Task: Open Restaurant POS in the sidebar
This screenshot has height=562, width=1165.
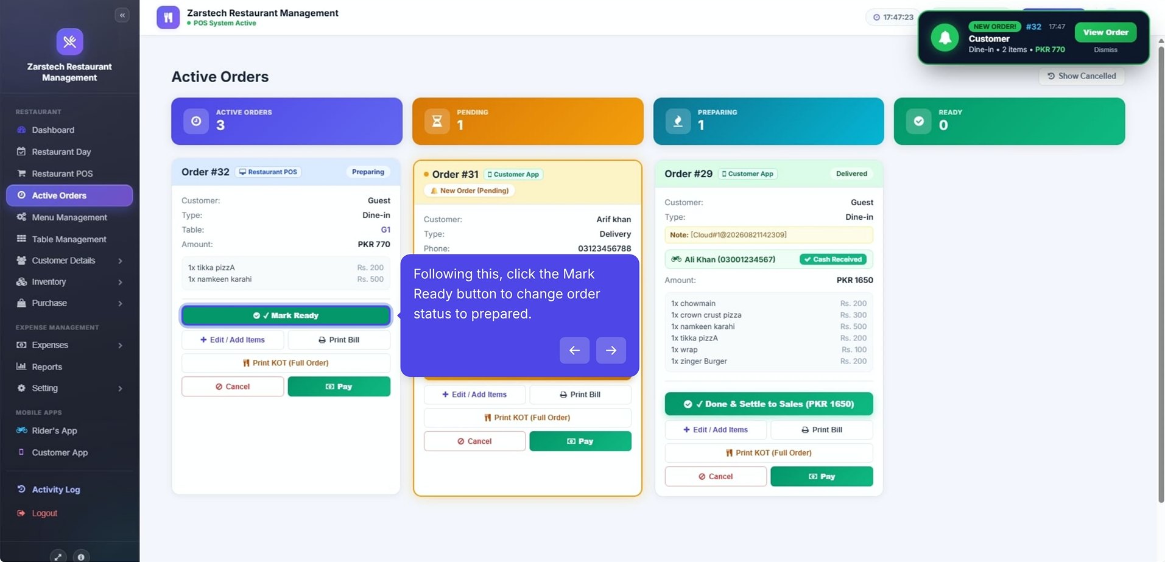Action: [x=69, y=174]
